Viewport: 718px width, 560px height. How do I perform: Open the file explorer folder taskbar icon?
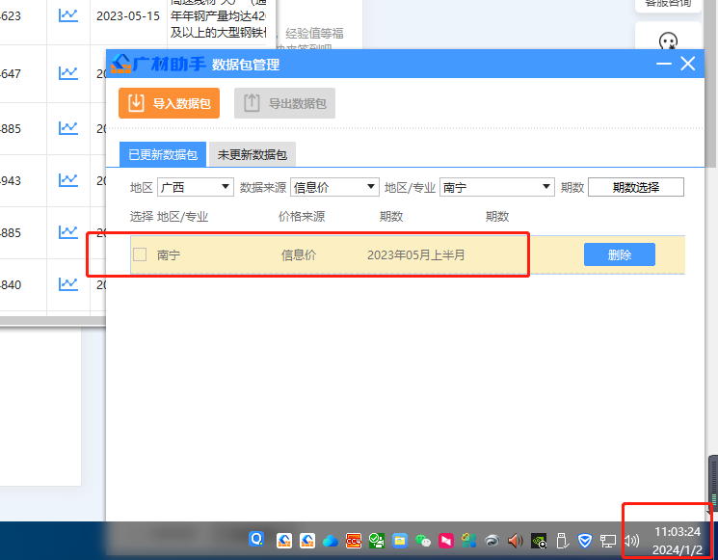pos(400,541)
